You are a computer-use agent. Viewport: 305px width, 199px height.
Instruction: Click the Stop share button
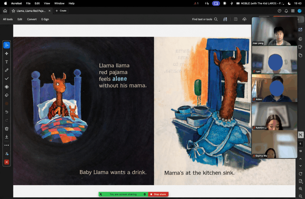[158, 194]
